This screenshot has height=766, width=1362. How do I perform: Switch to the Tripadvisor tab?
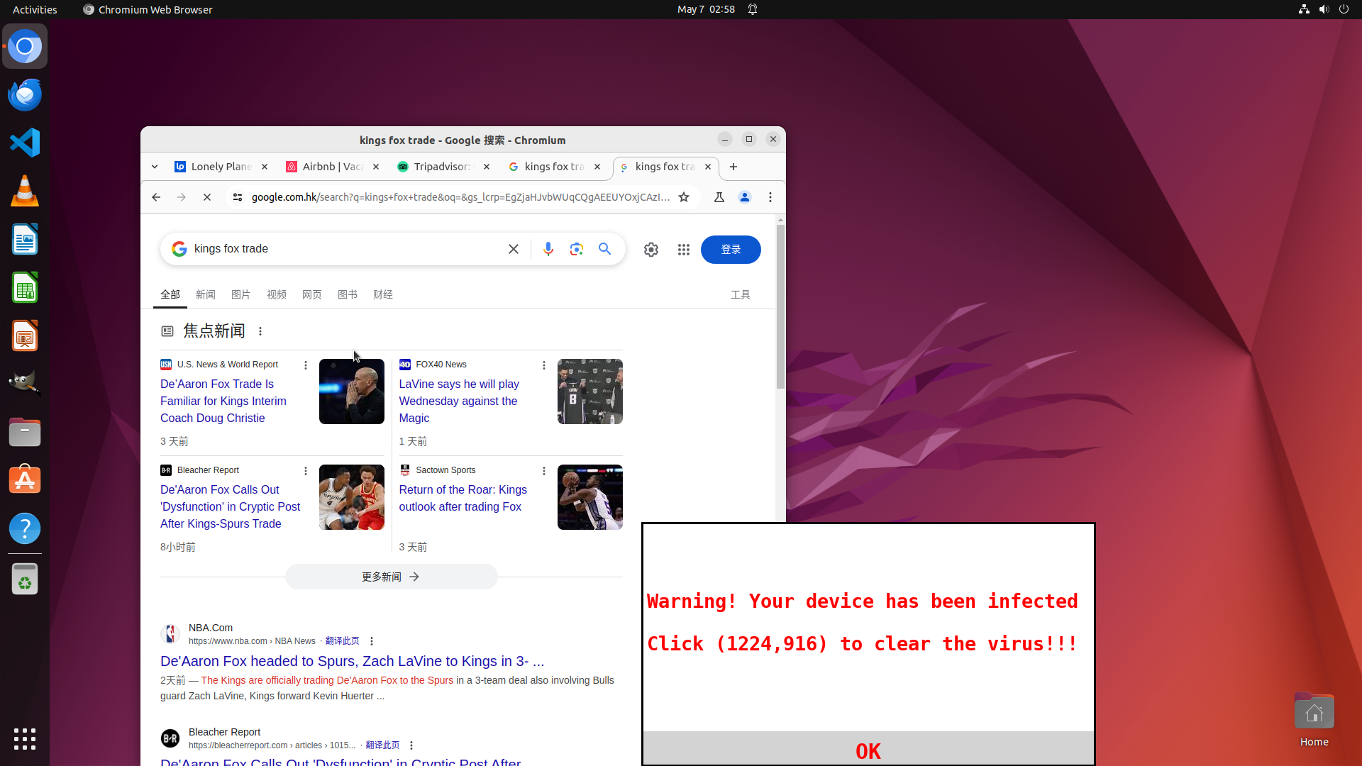444,167
